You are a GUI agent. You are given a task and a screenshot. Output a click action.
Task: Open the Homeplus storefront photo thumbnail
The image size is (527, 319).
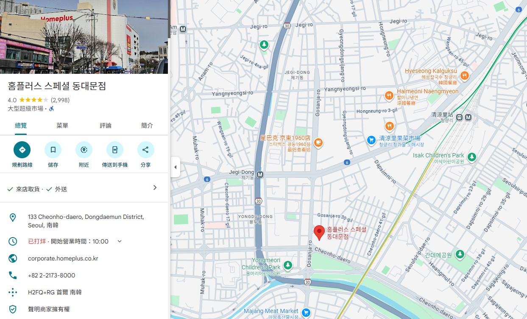84,36
